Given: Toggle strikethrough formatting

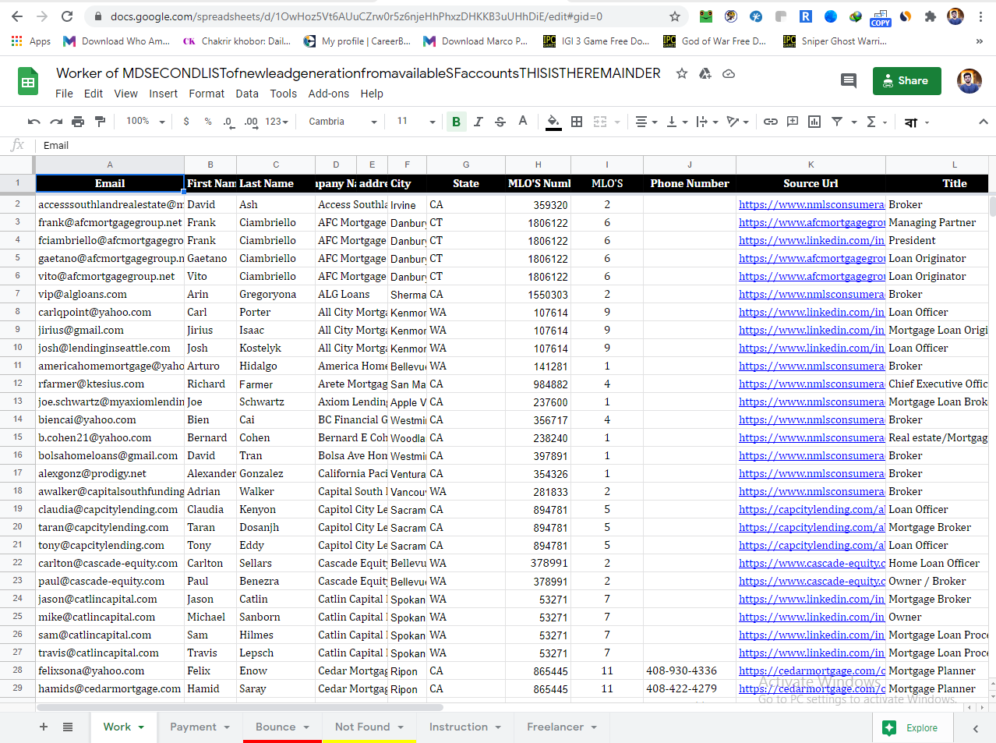Looking at the screenshot, I should pyautogui.click(x=500, y=122).
